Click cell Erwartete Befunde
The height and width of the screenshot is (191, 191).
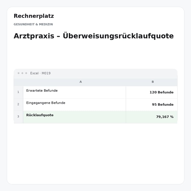(x=74, y=92)
